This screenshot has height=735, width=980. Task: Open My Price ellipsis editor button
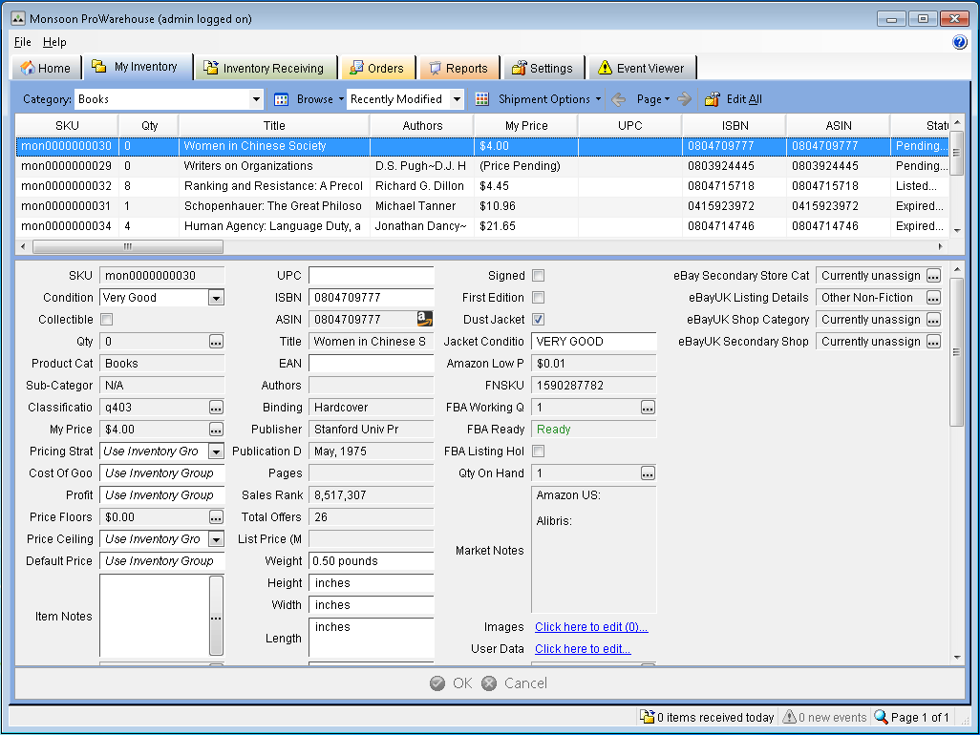[x=216, y=430]
